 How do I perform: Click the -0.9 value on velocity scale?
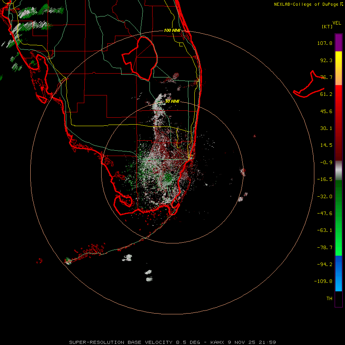(x=326, y=163)
